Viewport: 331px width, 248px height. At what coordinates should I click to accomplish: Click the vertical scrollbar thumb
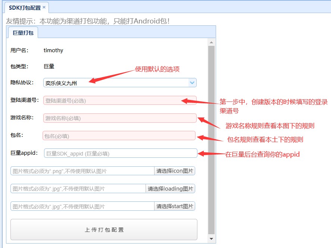[211, 140]
